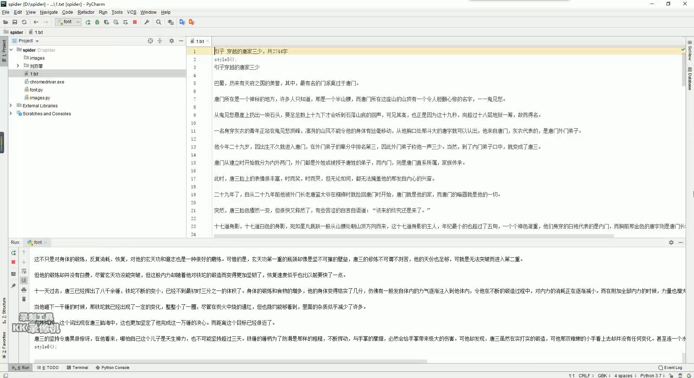The width and height of the screenshot is (694, 378).
Task: Change the CRLF line separator setting
Action: [586, 375]
